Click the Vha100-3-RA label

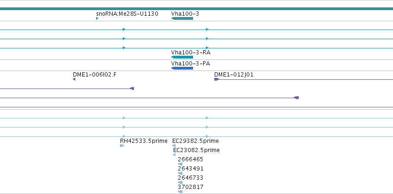[x=191, y=53]
